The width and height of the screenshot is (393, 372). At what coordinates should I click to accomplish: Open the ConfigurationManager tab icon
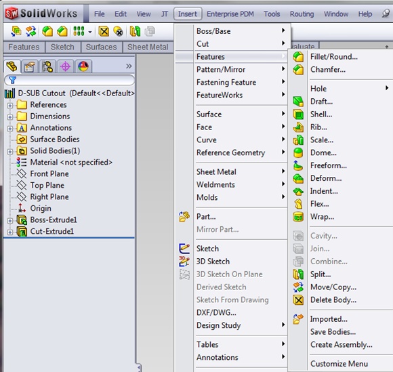[x=47, y=66]
